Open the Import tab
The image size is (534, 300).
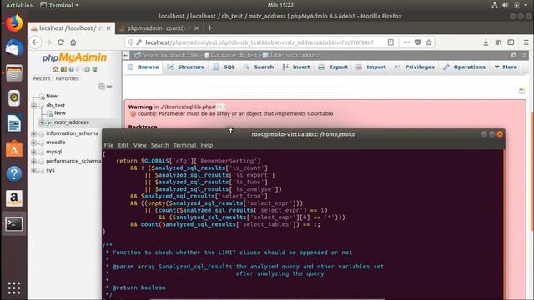tap(370, 67)
